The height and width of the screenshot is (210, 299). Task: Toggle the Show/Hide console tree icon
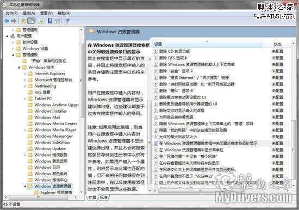pyautogui.click(x=31, y=21)
